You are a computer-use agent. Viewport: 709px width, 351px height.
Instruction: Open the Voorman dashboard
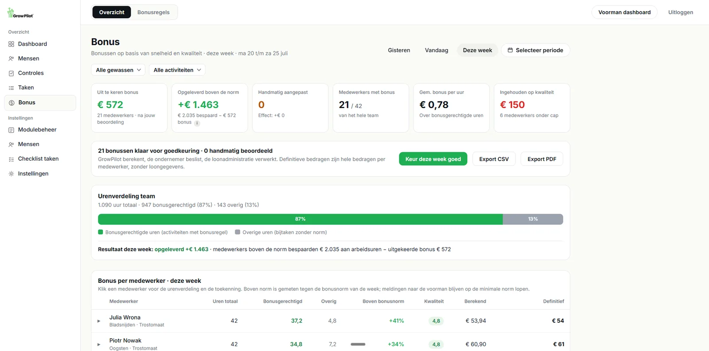click(x=624, y=12)
